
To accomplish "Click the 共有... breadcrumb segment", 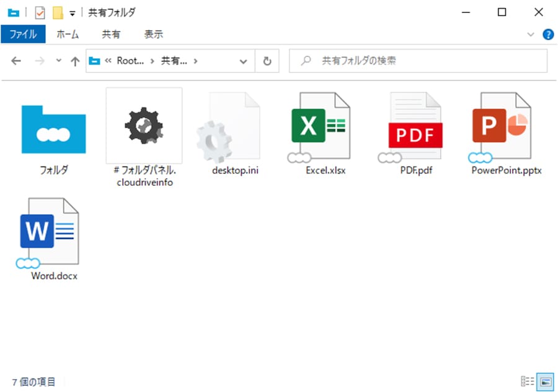I will pos(174,61).
